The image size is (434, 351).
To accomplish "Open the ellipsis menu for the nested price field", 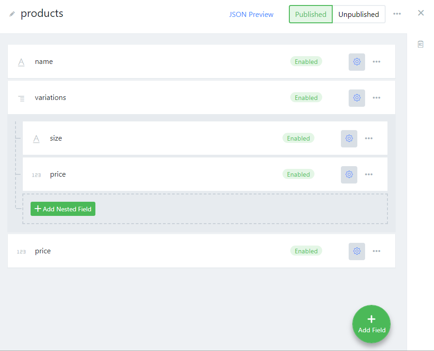I will point(369,174).
